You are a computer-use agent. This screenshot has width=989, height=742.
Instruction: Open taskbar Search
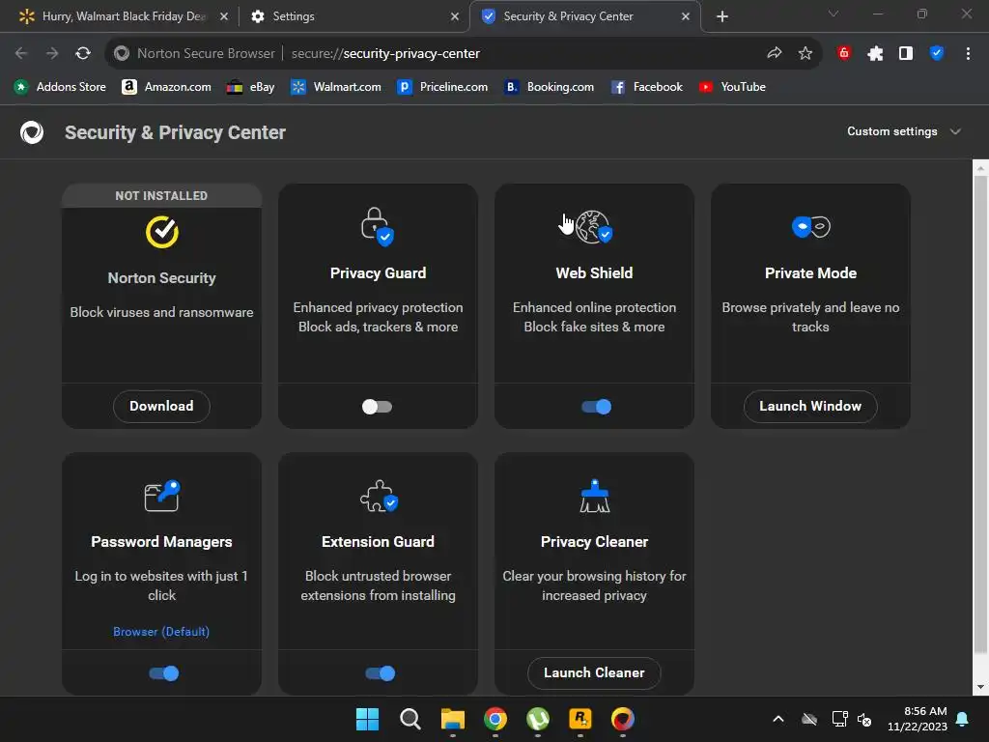pyautogui.click(x=410, y=719)
